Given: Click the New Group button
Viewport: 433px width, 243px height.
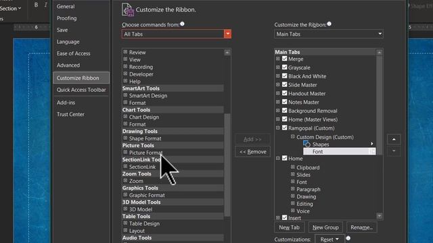Looking at the screenshot, I should tap(325, 227).
